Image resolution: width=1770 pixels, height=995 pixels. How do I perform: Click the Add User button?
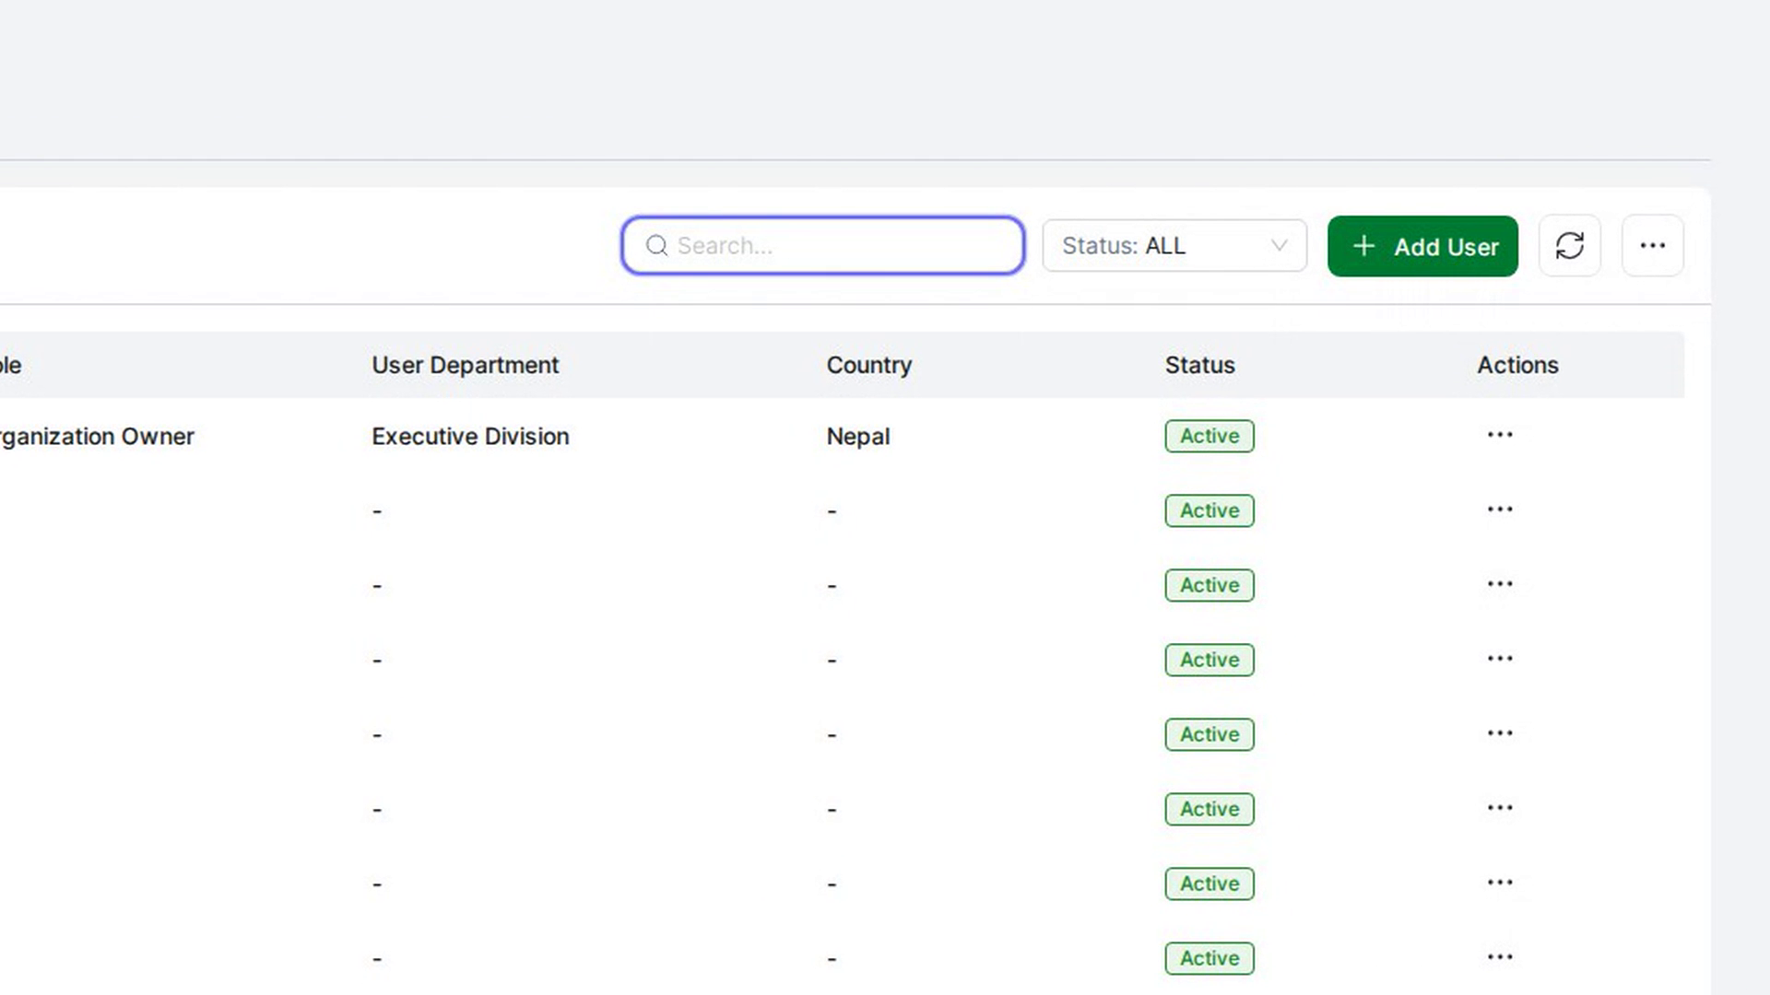coord(1422,246)
